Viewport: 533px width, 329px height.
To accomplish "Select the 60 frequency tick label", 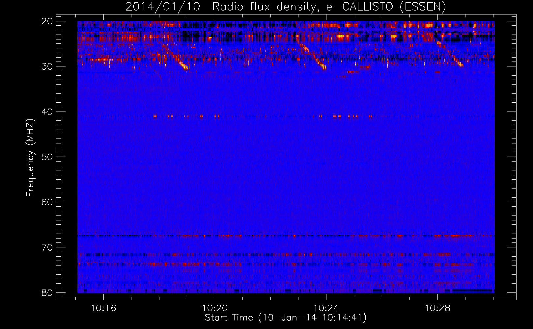I will pos(47,202).
